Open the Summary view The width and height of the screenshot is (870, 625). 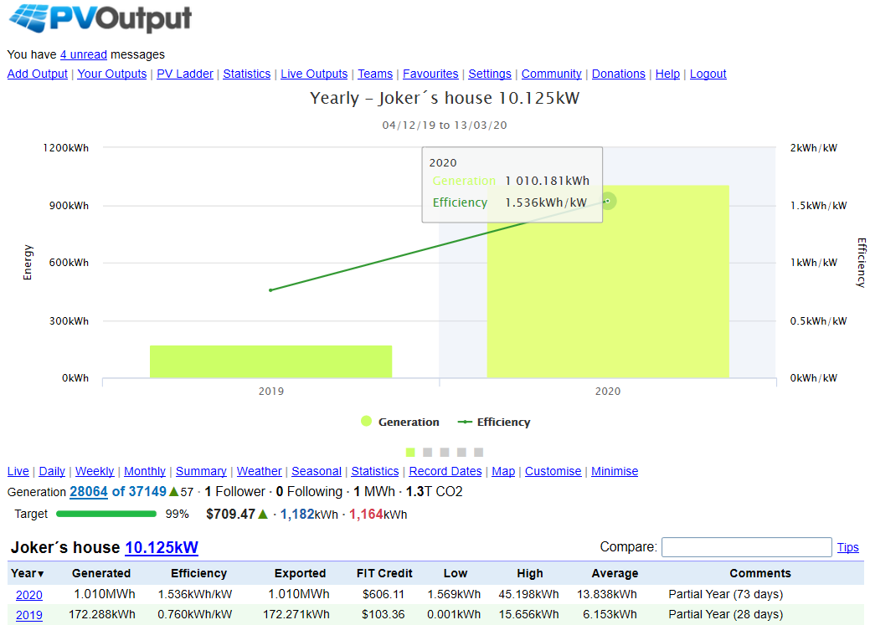tap(201, 471)
